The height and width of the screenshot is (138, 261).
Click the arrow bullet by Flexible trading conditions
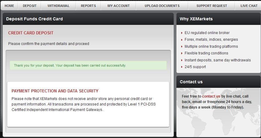182,53
